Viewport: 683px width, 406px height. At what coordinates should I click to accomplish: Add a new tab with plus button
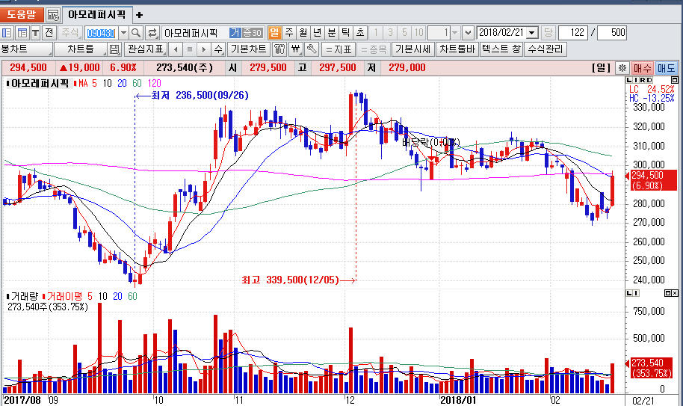[139, 14]
